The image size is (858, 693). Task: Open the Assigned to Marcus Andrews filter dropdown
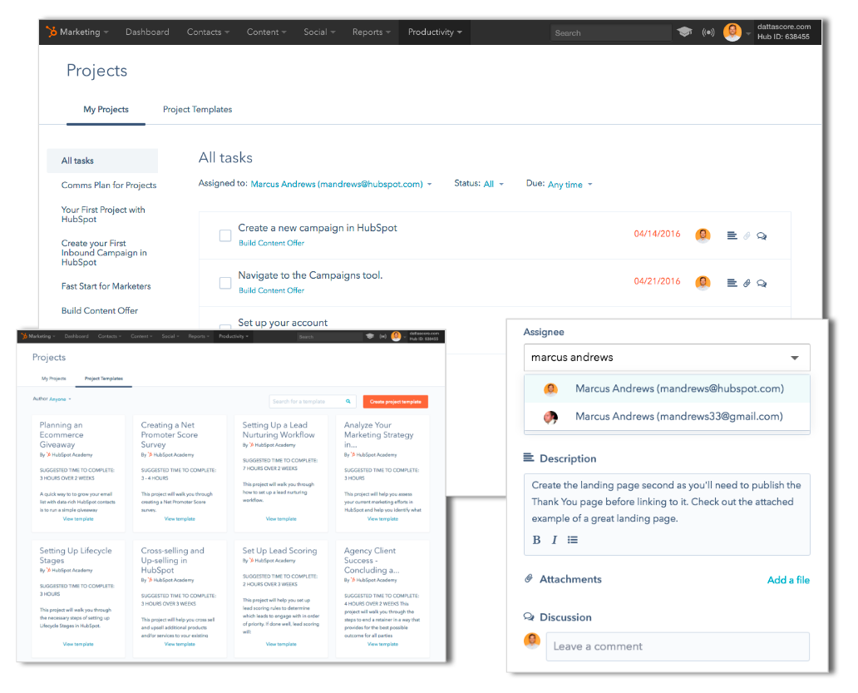341,184
